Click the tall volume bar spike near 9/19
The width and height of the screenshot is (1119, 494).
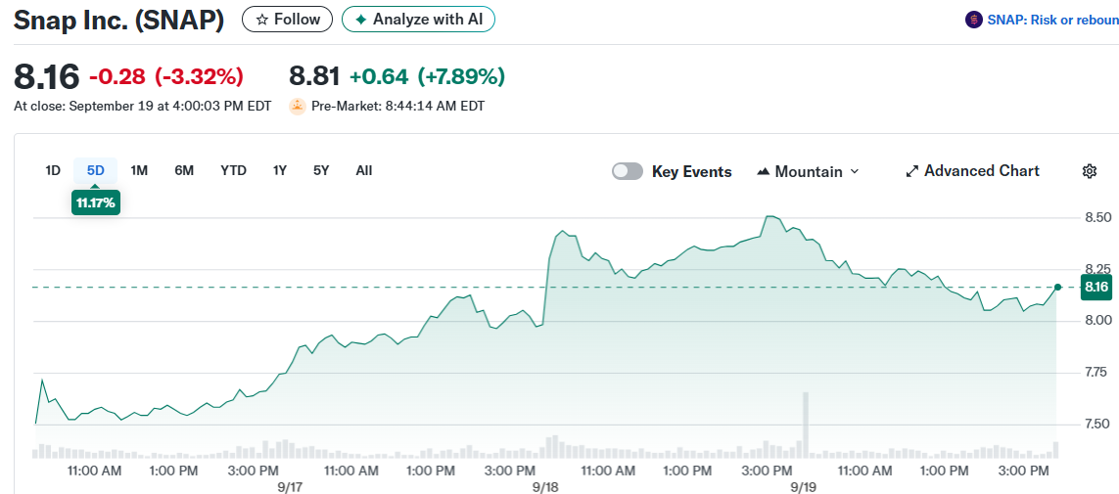point(805,425)
